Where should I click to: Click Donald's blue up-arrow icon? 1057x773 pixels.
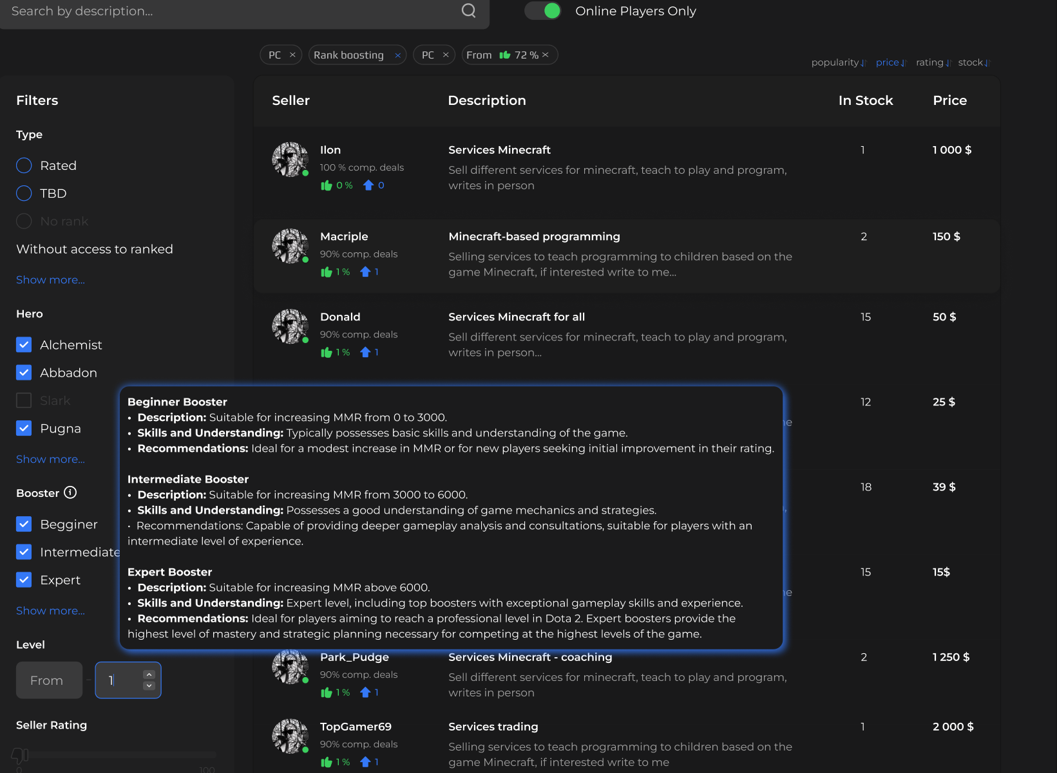(x=365, y=353)
